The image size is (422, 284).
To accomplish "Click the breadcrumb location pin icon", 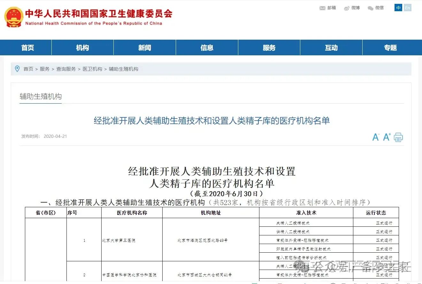I will 18,68.
